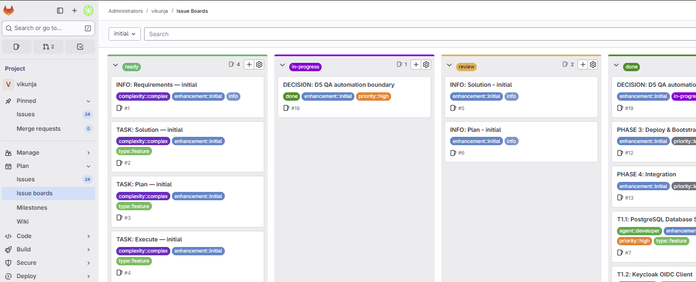The height and width of the screenshot is (282, 696).
Task: Collapse the Pinned sidebar section
Action: tap(88, 101)
